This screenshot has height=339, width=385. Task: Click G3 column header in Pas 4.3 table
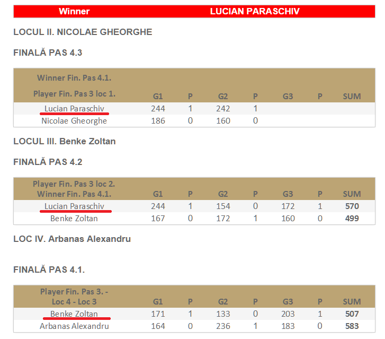pos(288,97)
